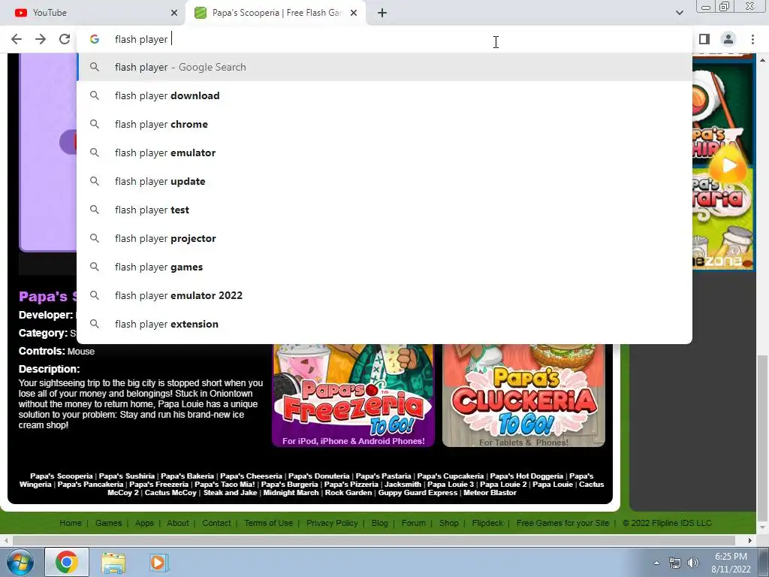The height and width of the screenshot is (577, 769).
Task: Open the Rock Garden link
Action: pos(348,493)
